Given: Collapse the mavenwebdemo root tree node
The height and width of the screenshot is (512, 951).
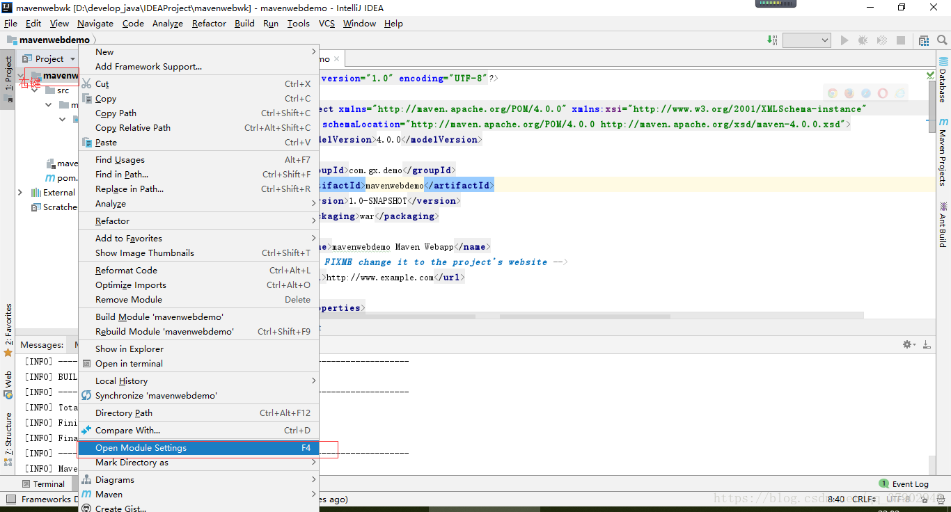Looking at the screenshot, I should click(21, 75).
